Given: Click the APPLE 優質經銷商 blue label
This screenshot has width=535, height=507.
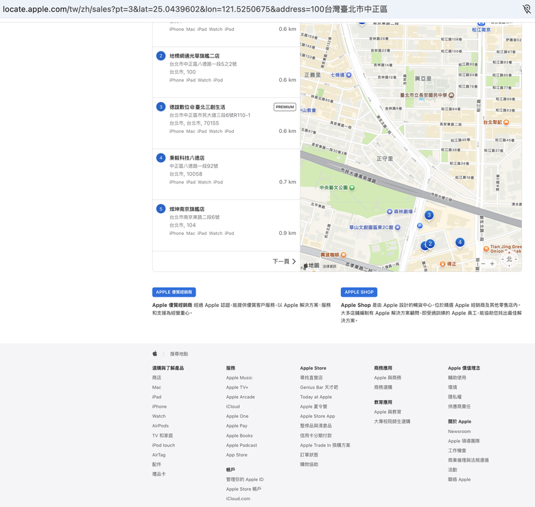Looking at the screenshot, I should click(x=174, y=292).
